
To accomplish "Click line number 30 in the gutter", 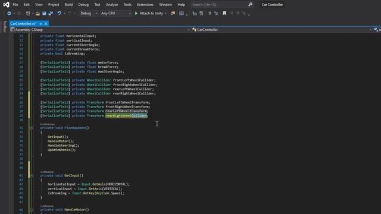I will (x=21, y=120).
